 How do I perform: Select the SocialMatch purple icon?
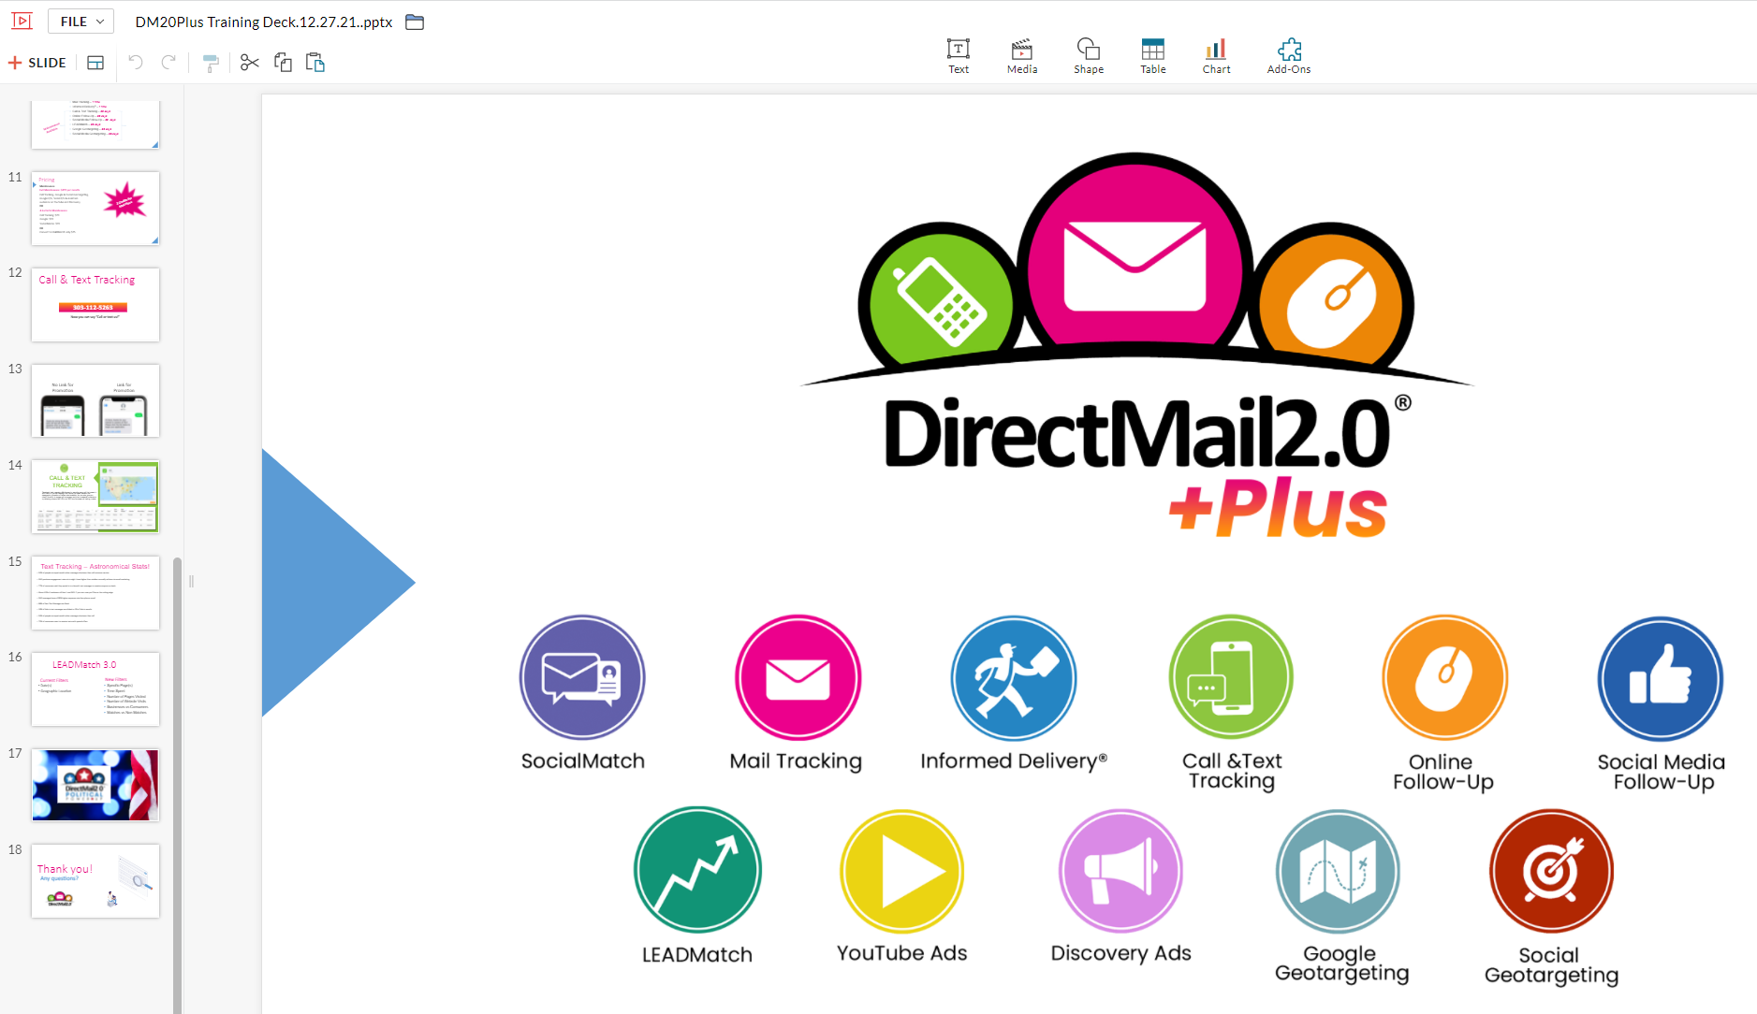[x=582, y=678]
